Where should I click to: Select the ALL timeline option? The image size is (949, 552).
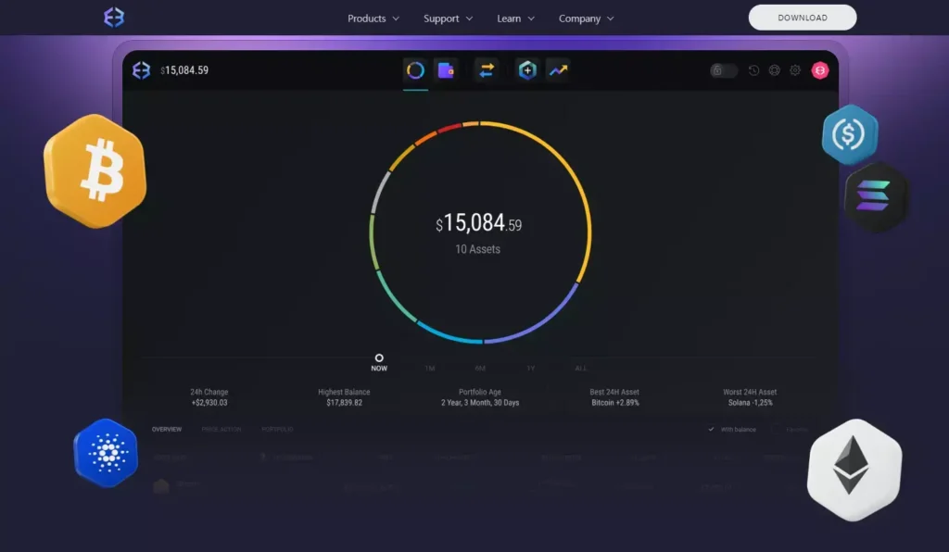tap(580, 368)
